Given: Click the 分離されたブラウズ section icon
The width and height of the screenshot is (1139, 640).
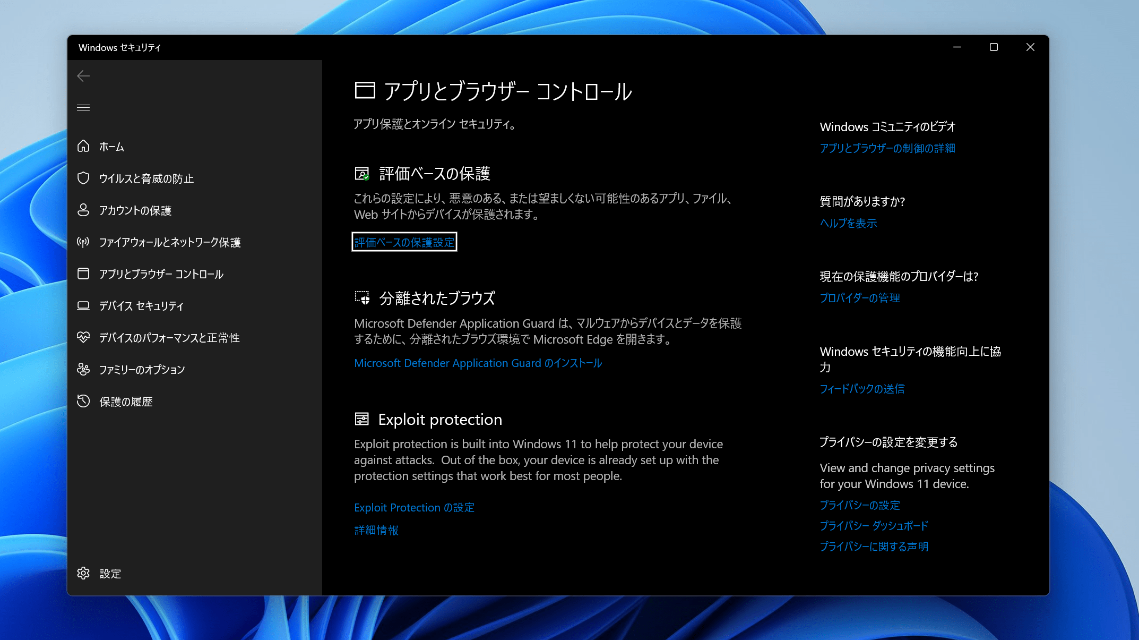Looking at the screenshot, I should pos(362,298).
